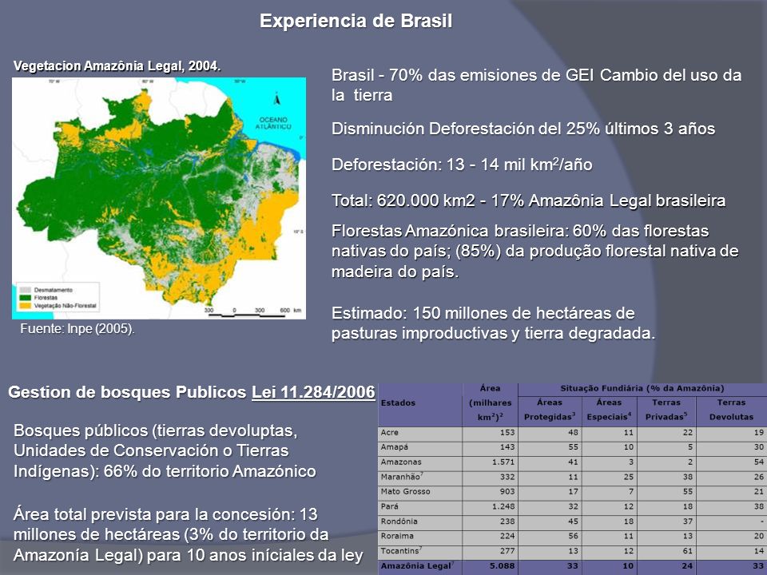The height and width of the screenshot is (575, 767).
Task: Click 'Gestion de bosques Publicos' heading
Action: 127,392
